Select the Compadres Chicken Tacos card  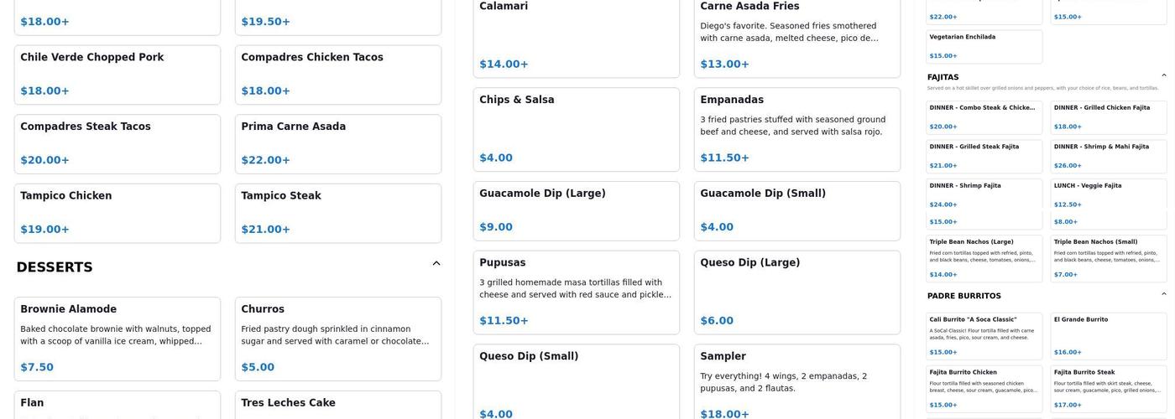338,75
